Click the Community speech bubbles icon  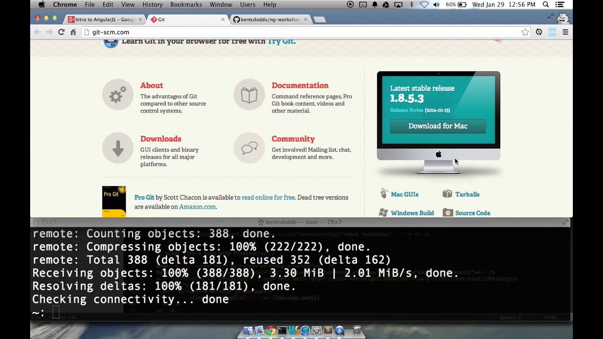pos(249,148)
